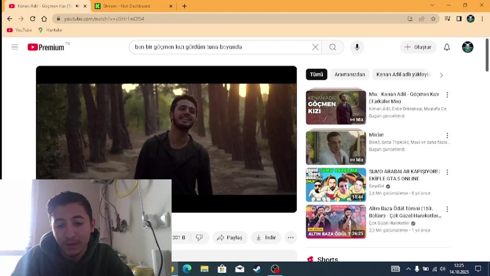Install app icon in address bar

(410, 19)
